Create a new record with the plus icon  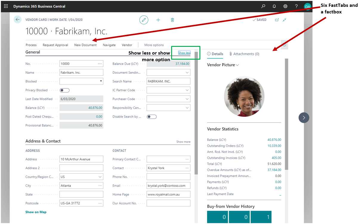[x=158, y=20]
